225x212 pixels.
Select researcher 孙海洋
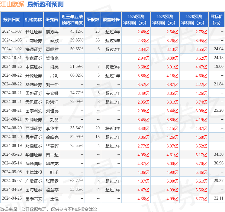tap(52, 102)
